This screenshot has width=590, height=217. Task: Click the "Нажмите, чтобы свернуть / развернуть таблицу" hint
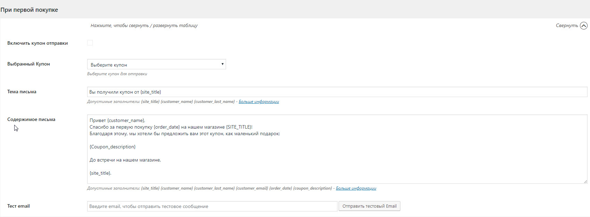(144, 26)
